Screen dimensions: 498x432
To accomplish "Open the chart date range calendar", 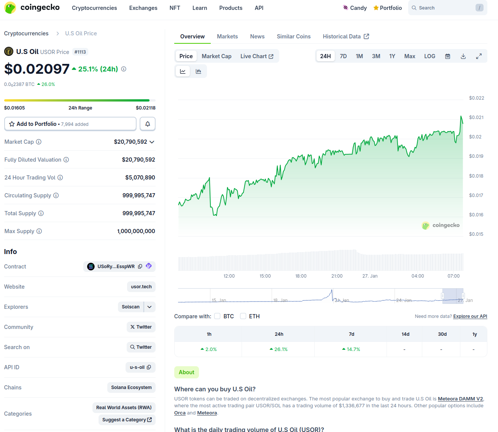I will point(448,56).
